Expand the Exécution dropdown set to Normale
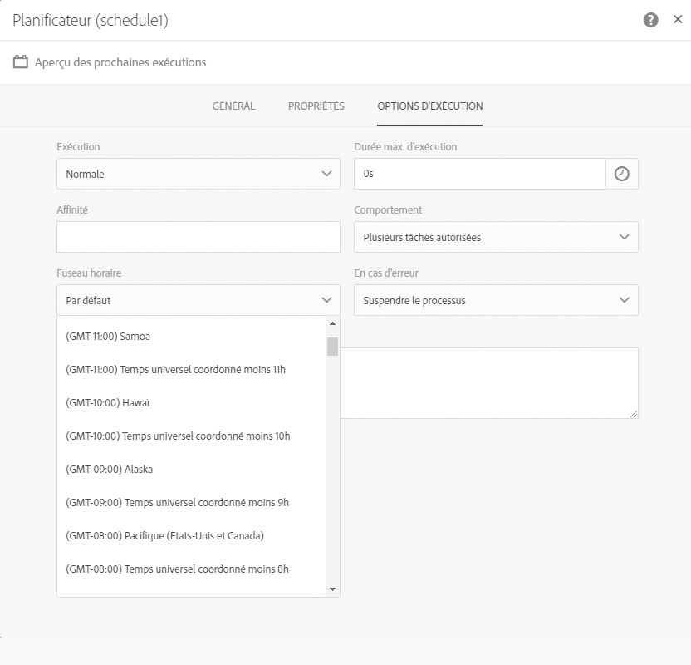691x665 pixels. click(x=198, y=174)
